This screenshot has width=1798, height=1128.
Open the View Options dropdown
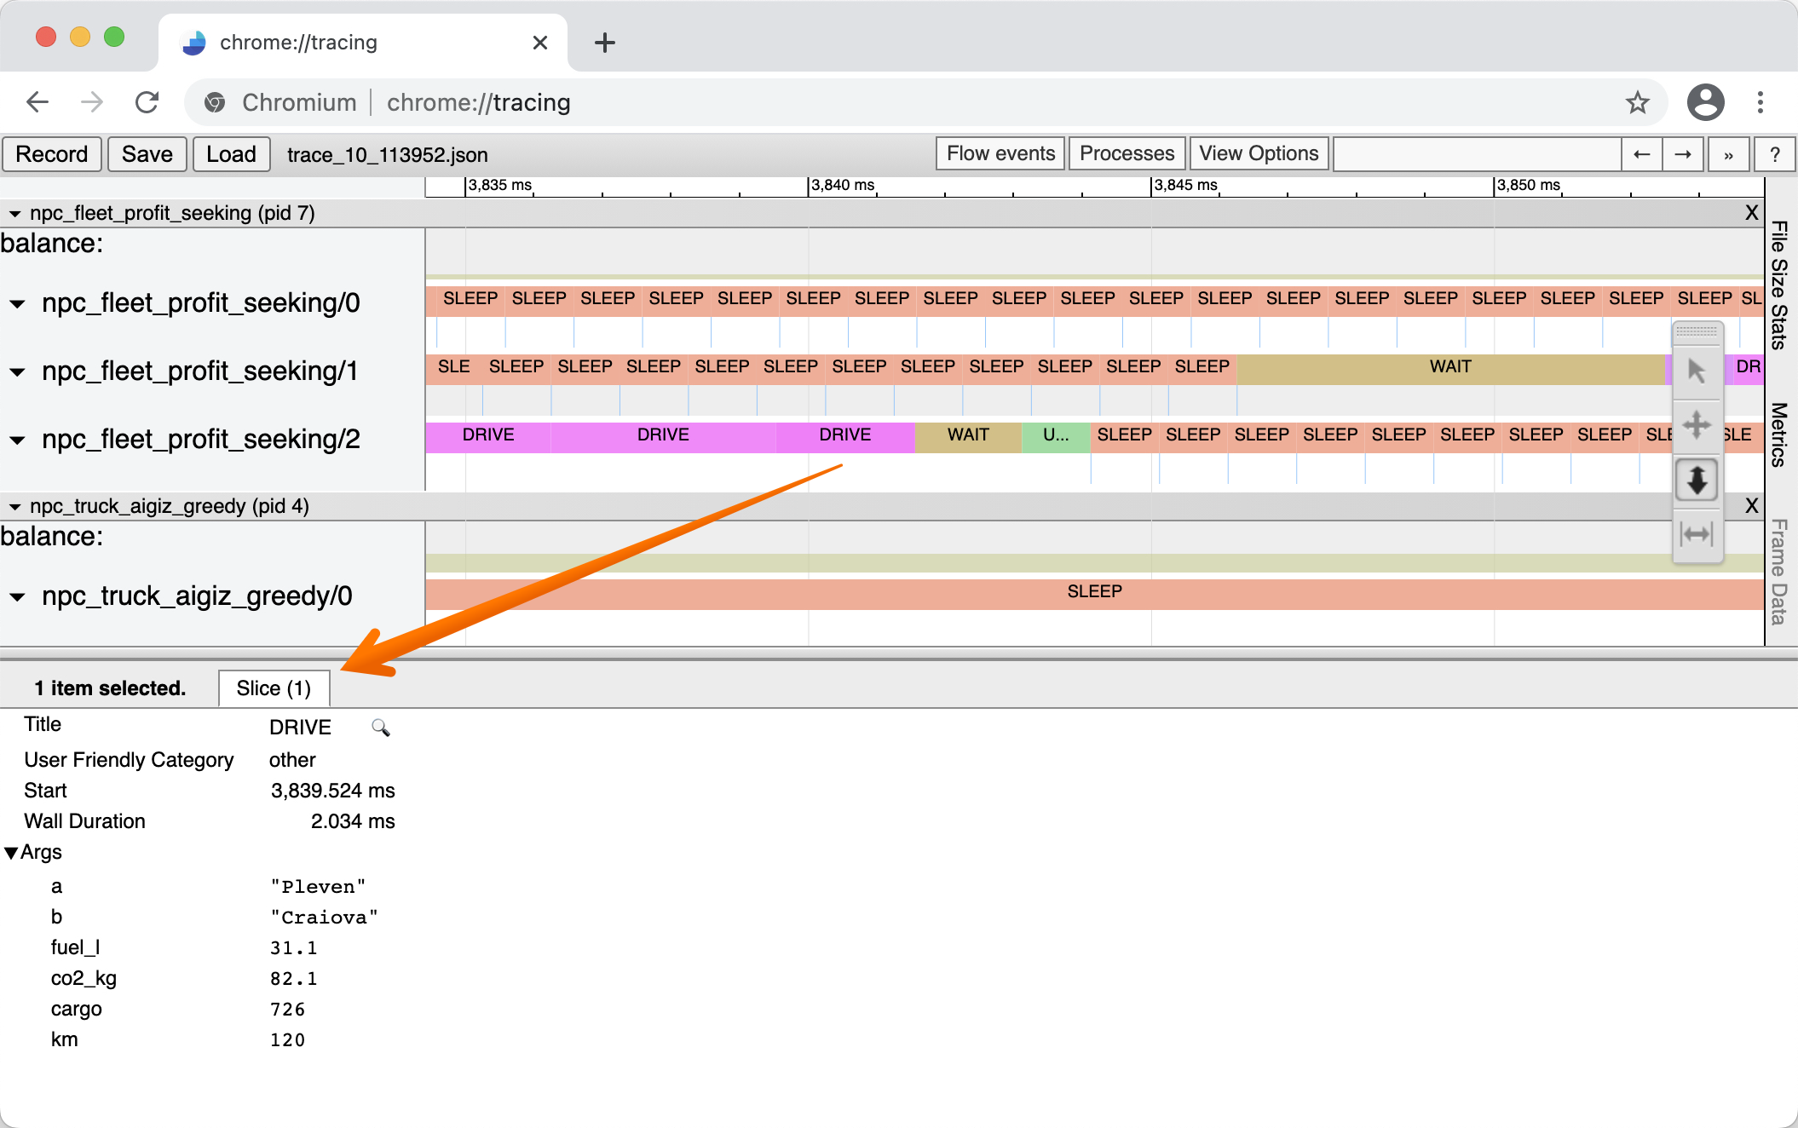pos(1258,153)
